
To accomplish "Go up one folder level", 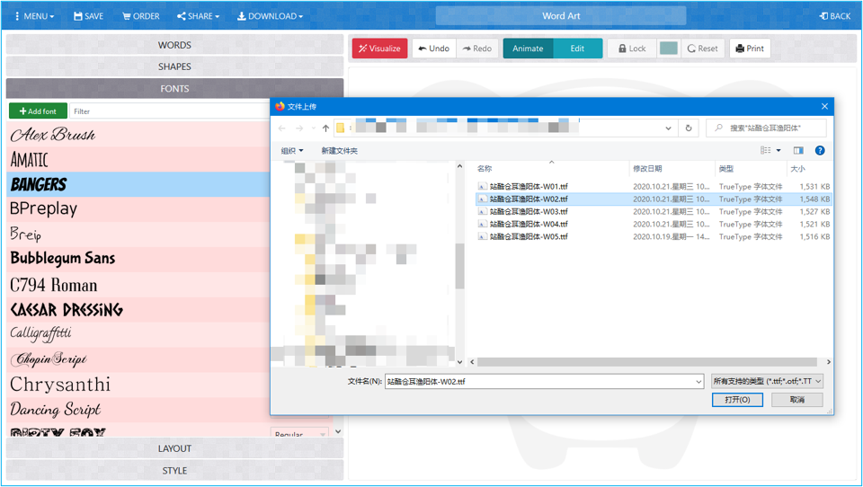I will coord(325,128).
